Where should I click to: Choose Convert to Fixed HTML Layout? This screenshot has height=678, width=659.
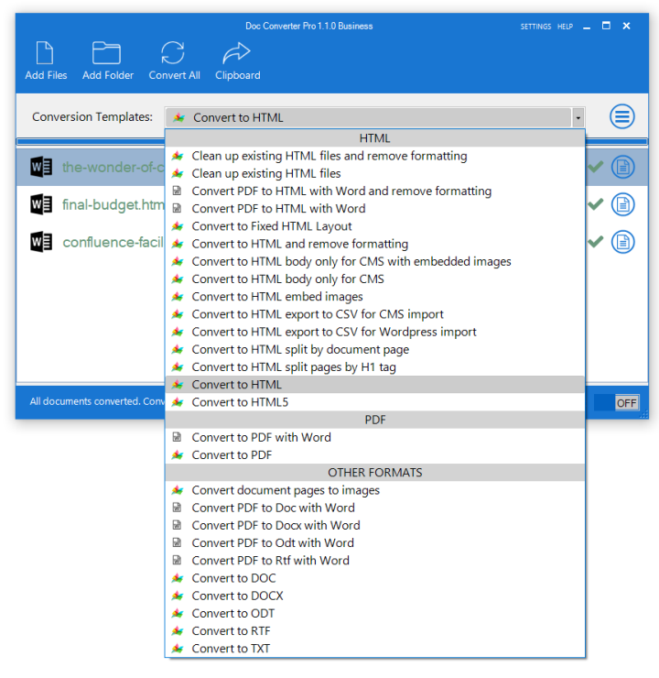click(271, 226)
